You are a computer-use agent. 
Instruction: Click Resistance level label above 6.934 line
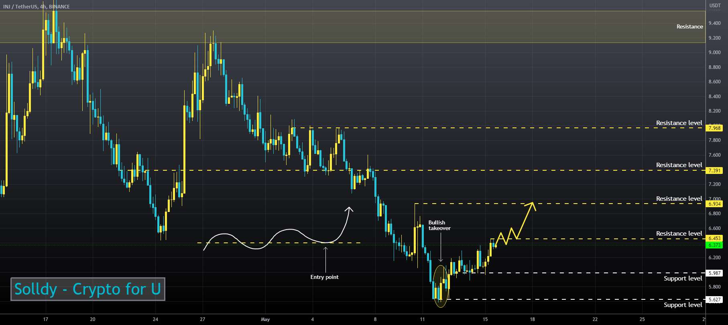coord(679,199)
